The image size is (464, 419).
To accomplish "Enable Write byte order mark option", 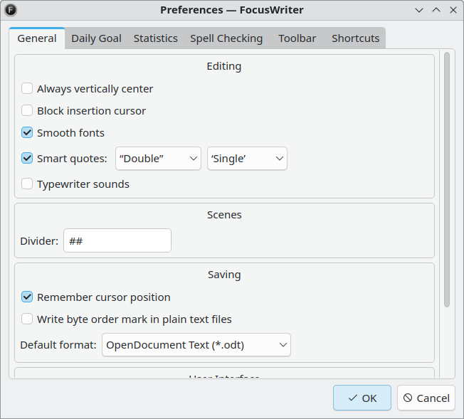I will pyautogui.click(x=27, y=319).
